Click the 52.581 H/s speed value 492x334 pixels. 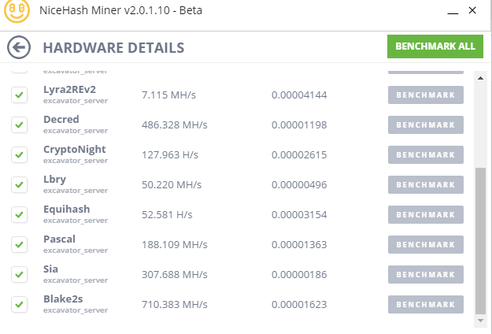pyautogui.click(x=167, y=215)
